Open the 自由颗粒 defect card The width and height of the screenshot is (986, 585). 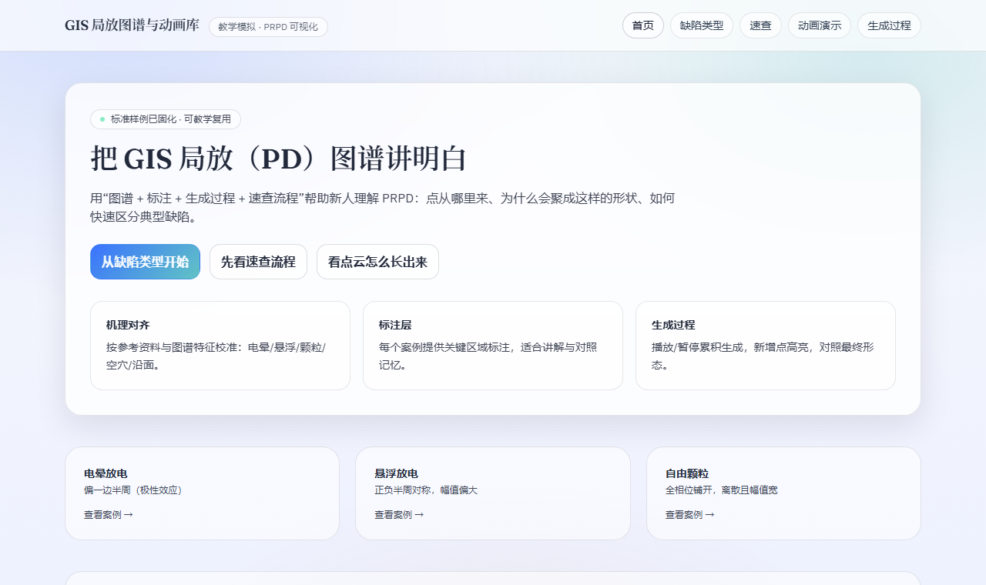pos(783,493)
